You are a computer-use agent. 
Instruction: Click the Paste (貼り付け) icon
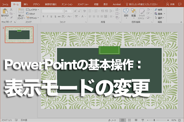coord(5,11)
